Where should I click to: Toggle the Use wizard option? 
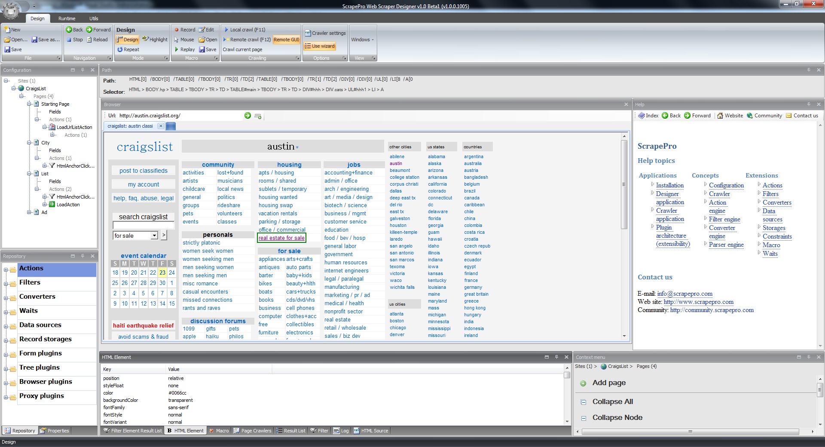[320, 46]
